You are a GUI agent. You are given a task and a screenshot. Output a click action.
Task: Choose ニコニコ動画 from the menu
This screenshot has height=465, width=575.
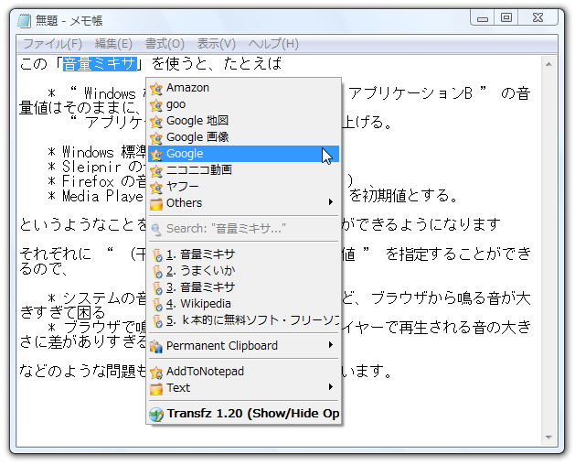click(243, 170)
